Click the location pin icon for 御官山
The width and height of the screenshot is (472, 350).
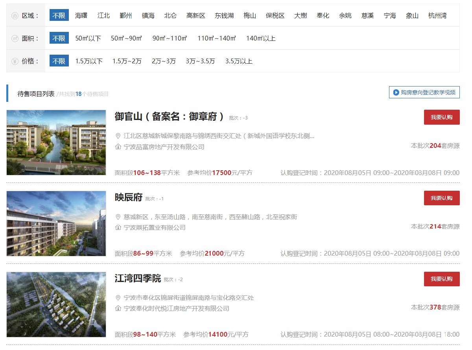[118, 136]
